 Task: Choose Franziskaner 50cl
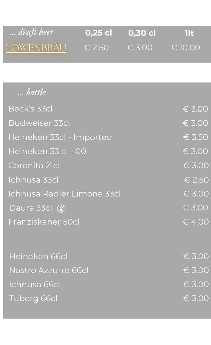tap(44, 222)
